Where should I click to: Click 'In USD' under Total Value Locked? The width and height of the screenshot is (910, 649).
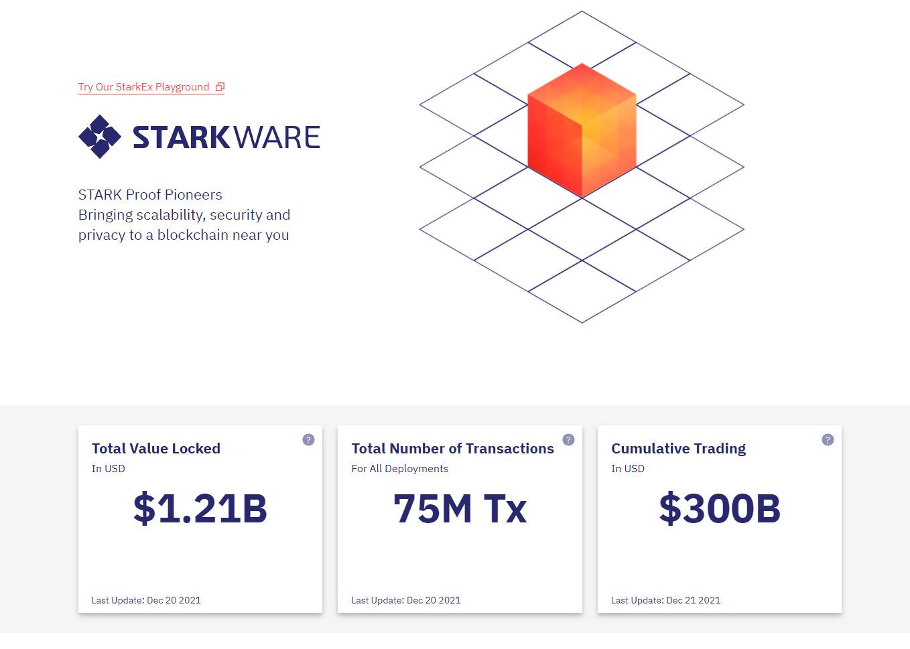tap(109, 469)
